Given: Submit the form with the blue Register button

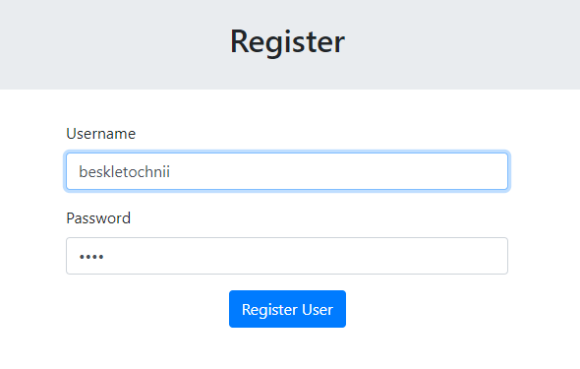Looking at the screenshot, I should point(287,309).
